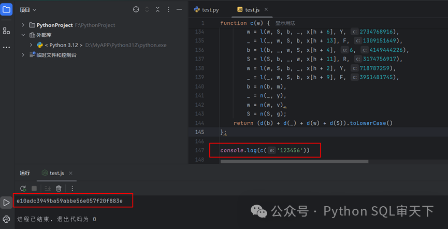Click the value 3951481745 on line 139
Viewport: 448px width, 229px height.
(x=377, y=78)
